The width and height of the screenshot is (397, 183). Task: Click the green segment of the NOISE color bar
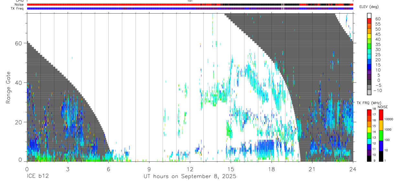coord(381,135)
